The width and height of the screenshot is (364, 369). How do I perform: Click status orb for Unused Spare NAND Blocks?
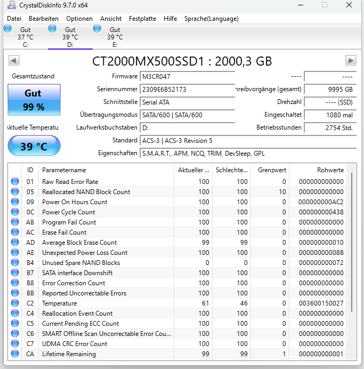click(x=15, y=262)
